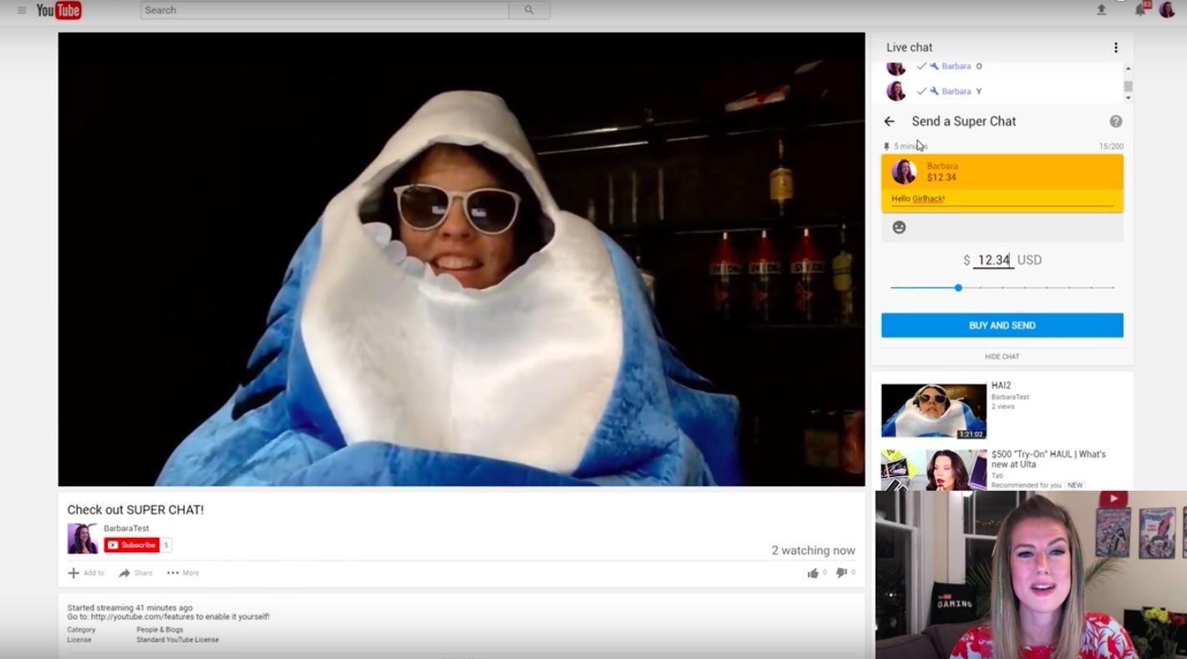Screen dimensions: 1187x659
Task: Open Super Chat help question mark
Action: [x=1115, y=121]
